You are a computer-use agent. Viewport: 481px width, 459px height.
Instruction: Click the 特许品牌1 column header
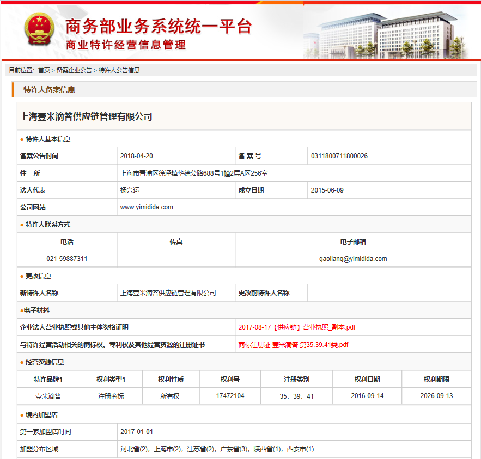click(x=48, y=380)
